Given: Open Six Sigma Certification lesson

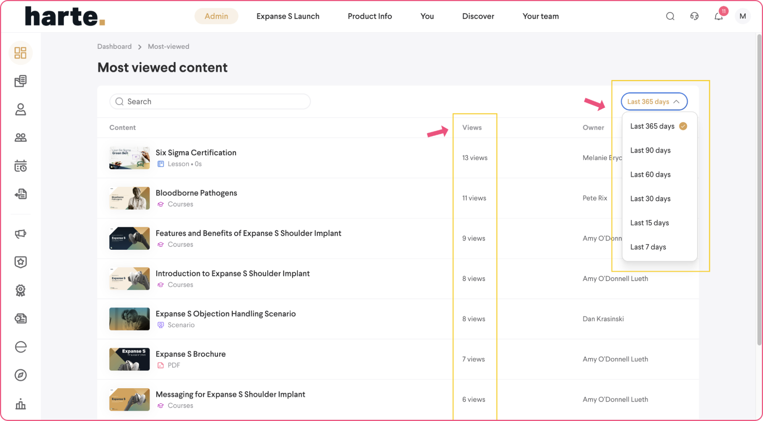Looking at the screenshot, I should pyautogui.click(x=196, y=153).
